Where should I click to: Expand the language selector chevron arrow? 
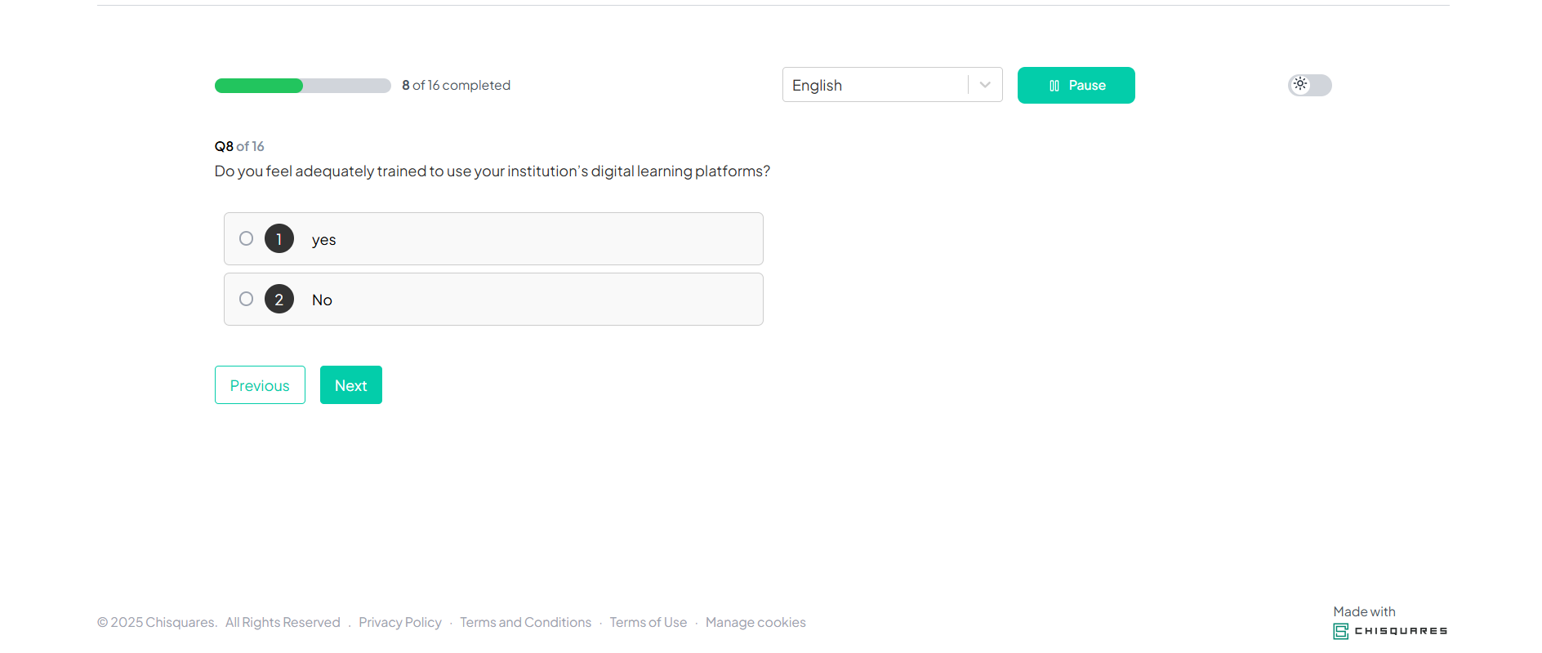[x=985, y=85]
